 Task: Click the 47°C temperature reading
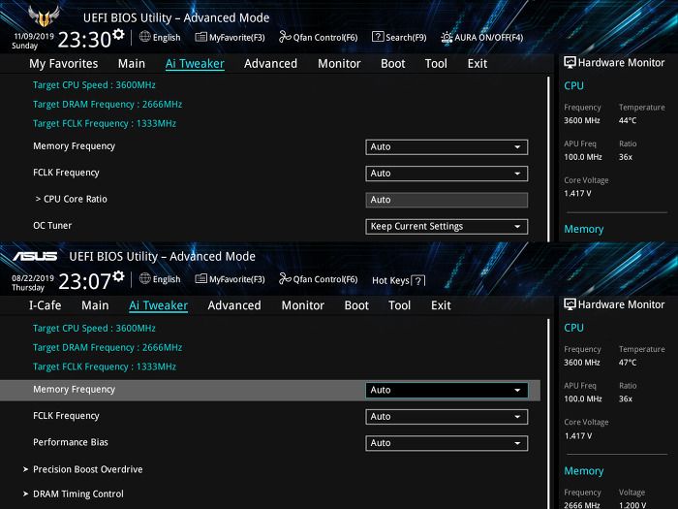click(x=628, y=363)
